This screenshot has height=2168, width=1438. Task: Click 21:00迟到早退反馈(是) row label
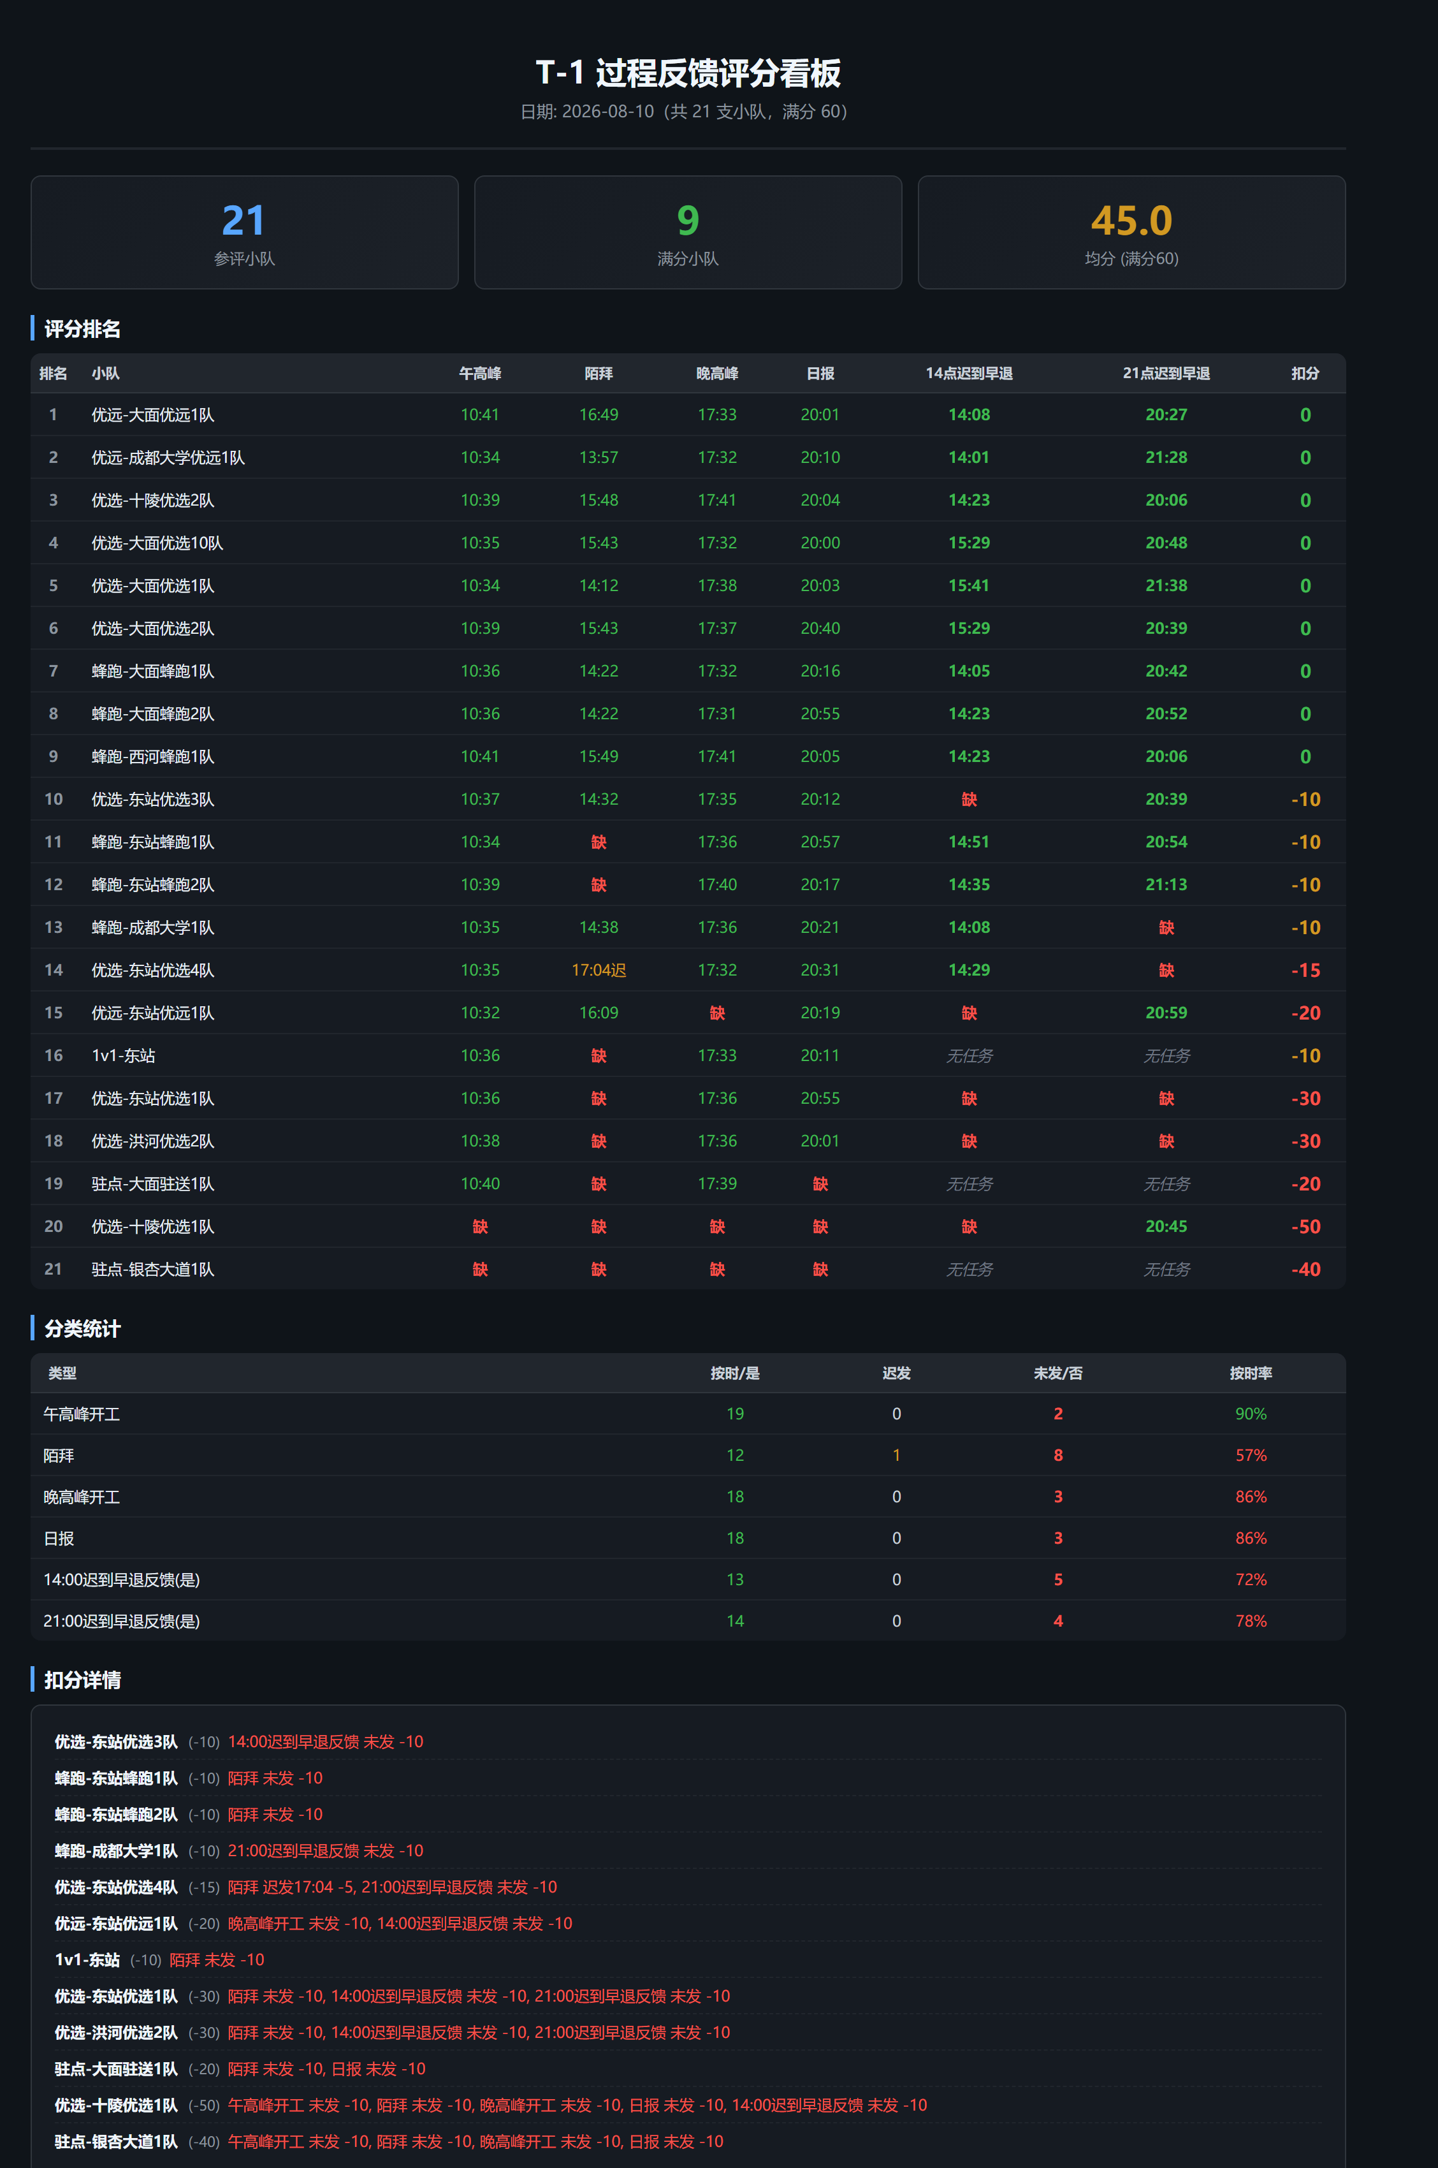tap(121, 1621)
